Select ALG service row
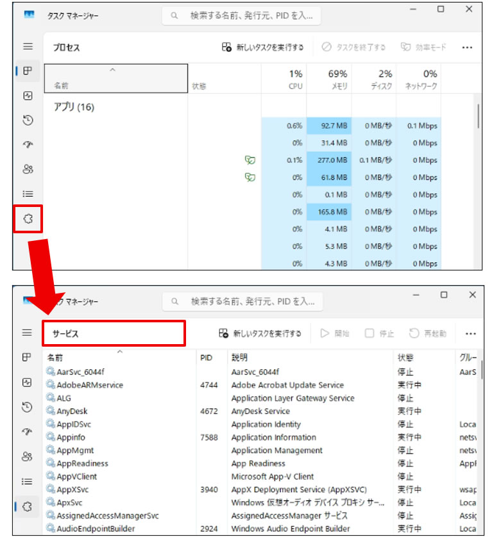 coord(260,398)
